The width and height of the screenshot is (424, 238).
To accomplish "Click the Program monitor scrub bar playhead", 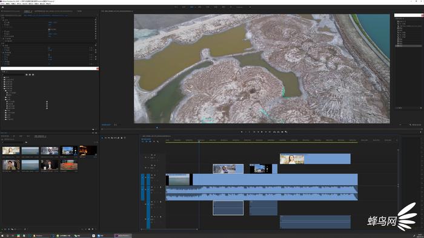I will pyautogui.click(x=157, y=127).
